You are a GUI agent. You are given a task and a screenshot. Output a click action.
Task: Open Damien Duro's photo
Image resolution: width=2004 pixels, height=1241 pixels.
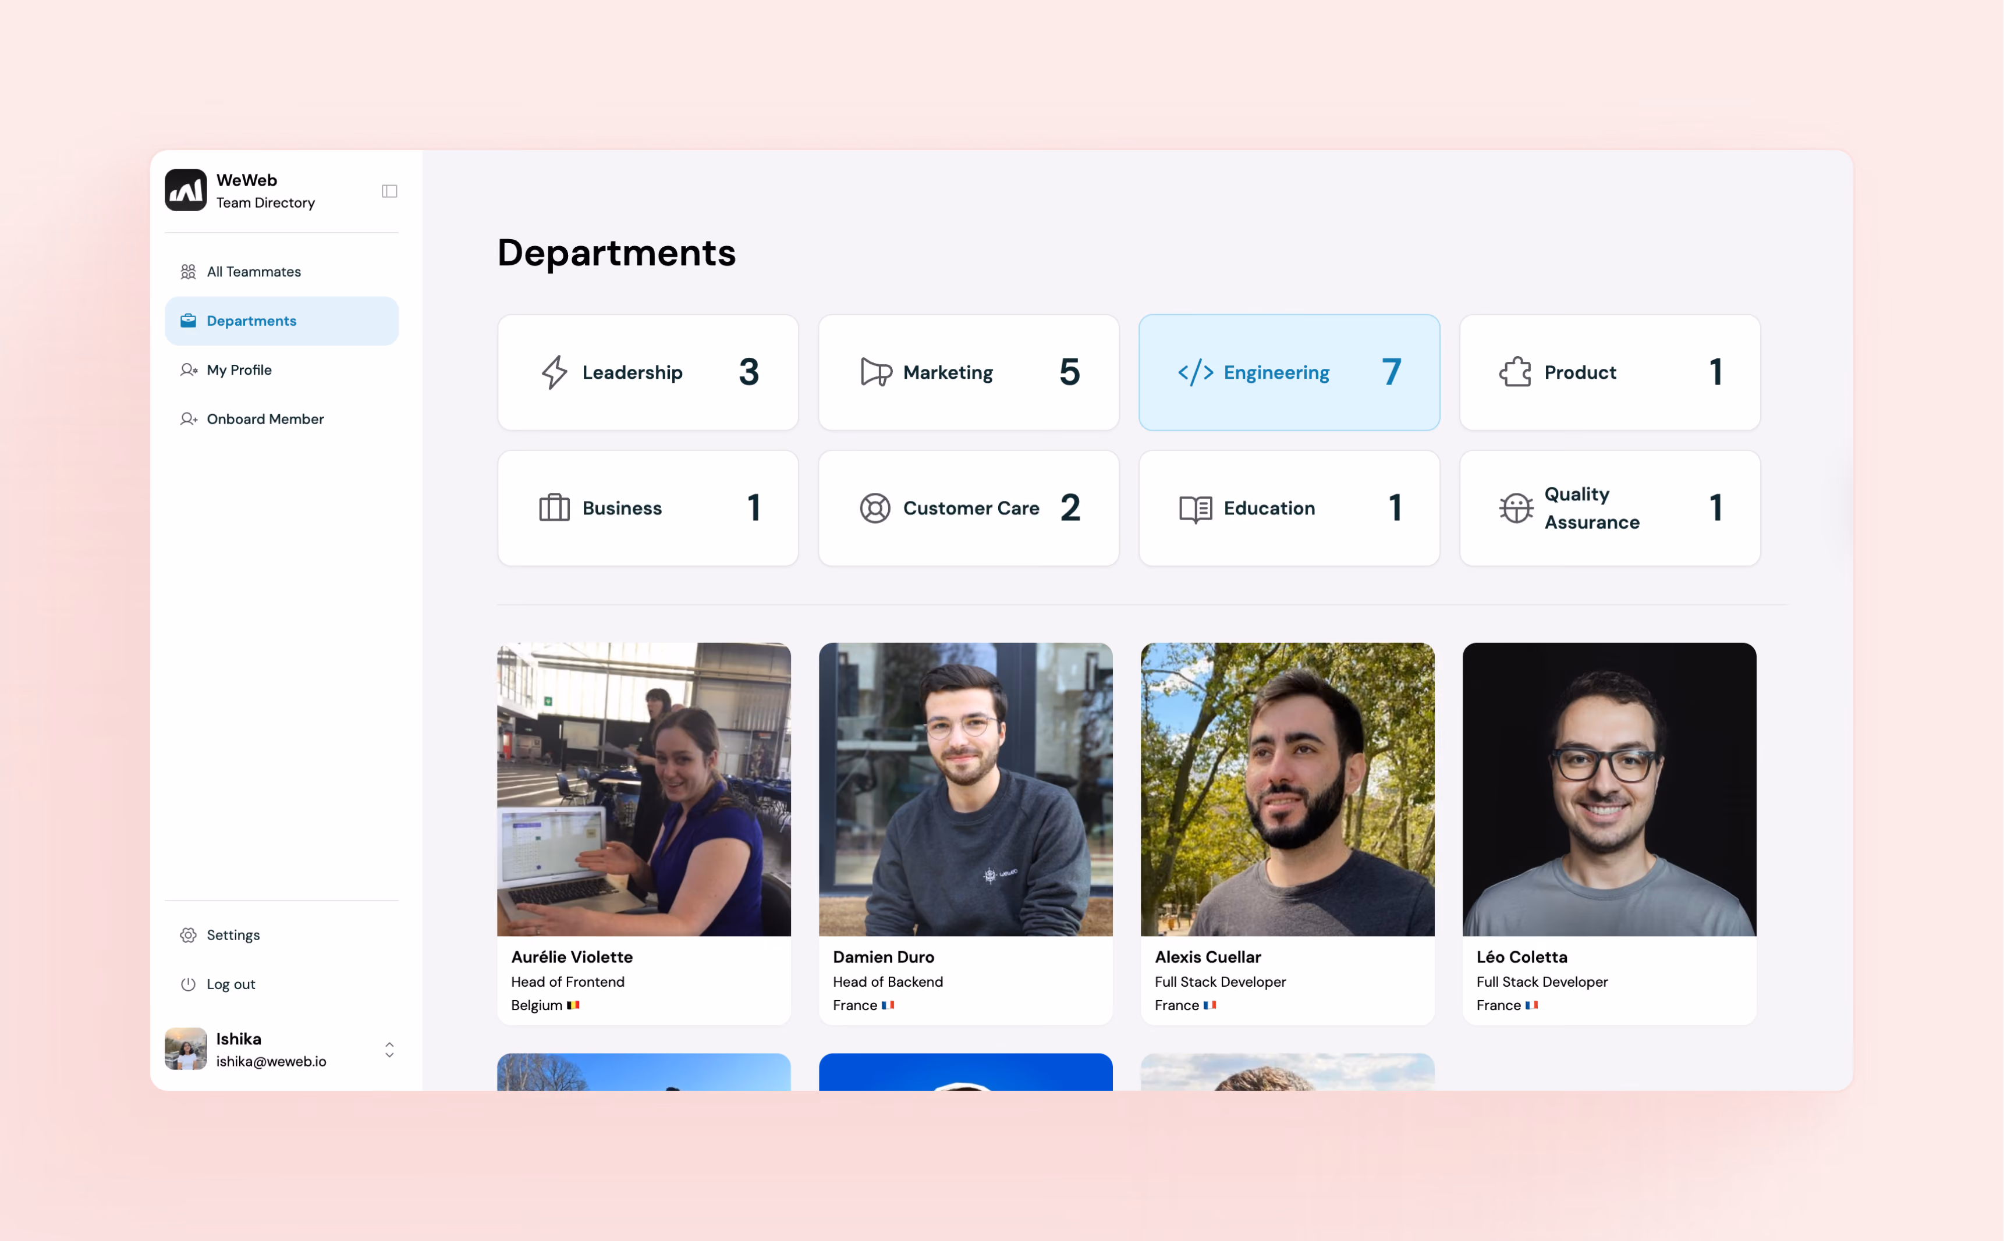(966, 790)
